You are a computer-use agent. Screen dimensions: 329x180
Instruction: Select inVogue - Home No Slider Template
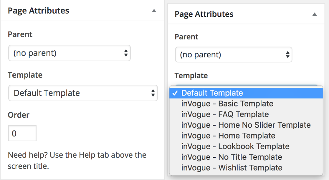[246, 125]
